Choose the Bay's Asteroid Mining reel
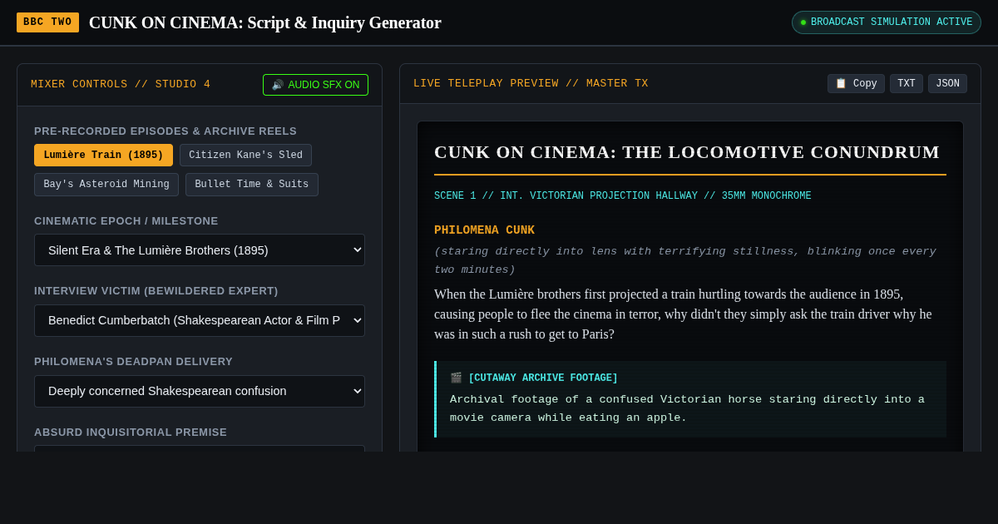Image resolution: width=998 pixels, height=524 pixels. (x=106, y=185)
